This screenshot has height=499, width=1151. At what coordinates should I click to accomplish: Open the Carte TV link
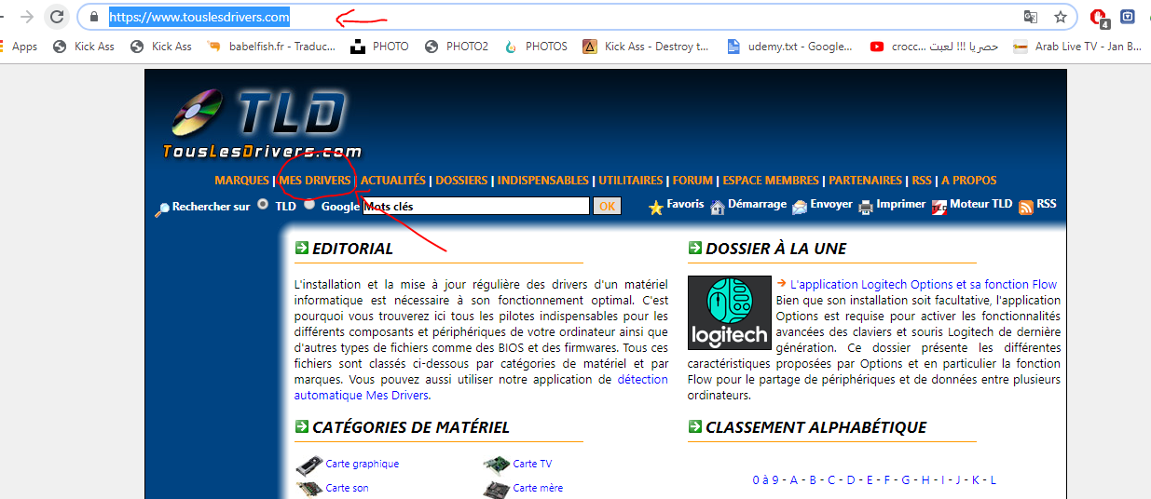tap(532, 464)
